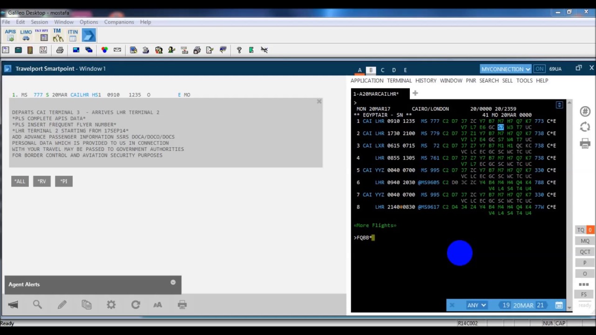The image size is (596, 335).
Task: Click the LXR destination on line 3
Action: [x=379, y=146]
